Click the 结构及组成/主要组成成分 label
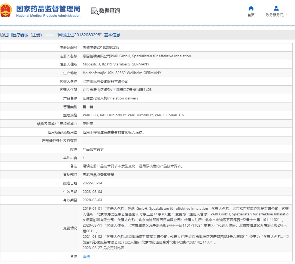295x264 pixels. tap(57, 124)
